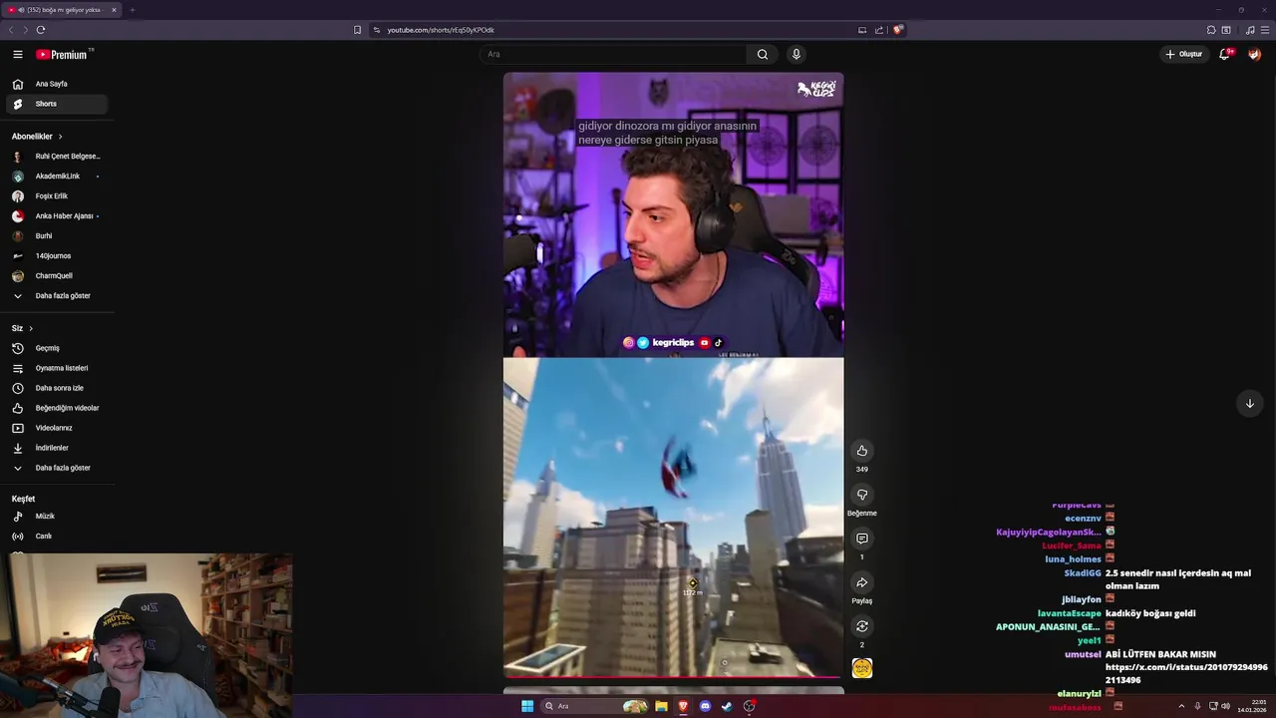
Task: Open Discord from the taskbar
Action: tap(705, 706)
